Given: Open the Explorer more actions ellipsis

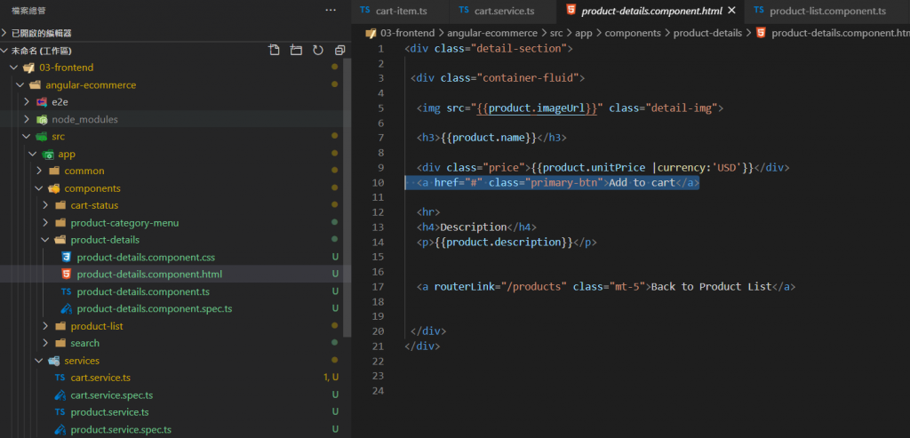Looking at the screenshot, I should click(331, 10).
